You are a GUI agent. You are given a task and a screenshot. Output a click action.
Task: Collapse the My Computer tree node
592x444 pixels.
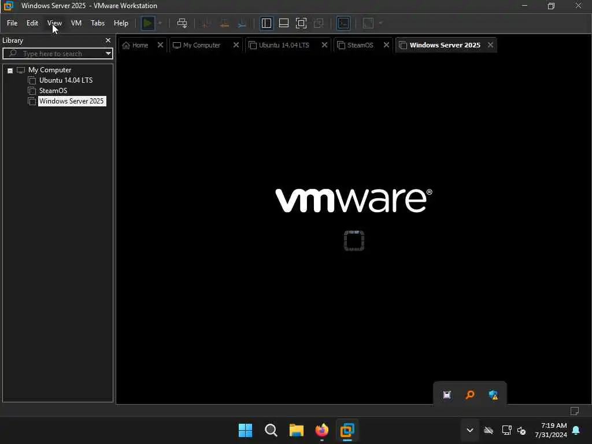(x=10, y=71)
